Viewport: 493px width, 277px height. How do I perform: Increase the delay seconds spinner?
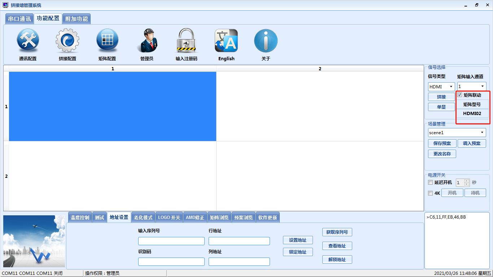point(466,181)
